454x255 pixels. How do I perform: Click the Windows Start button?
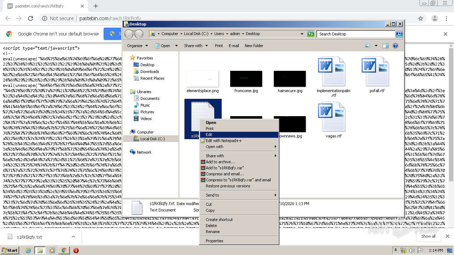coord(10,250)
